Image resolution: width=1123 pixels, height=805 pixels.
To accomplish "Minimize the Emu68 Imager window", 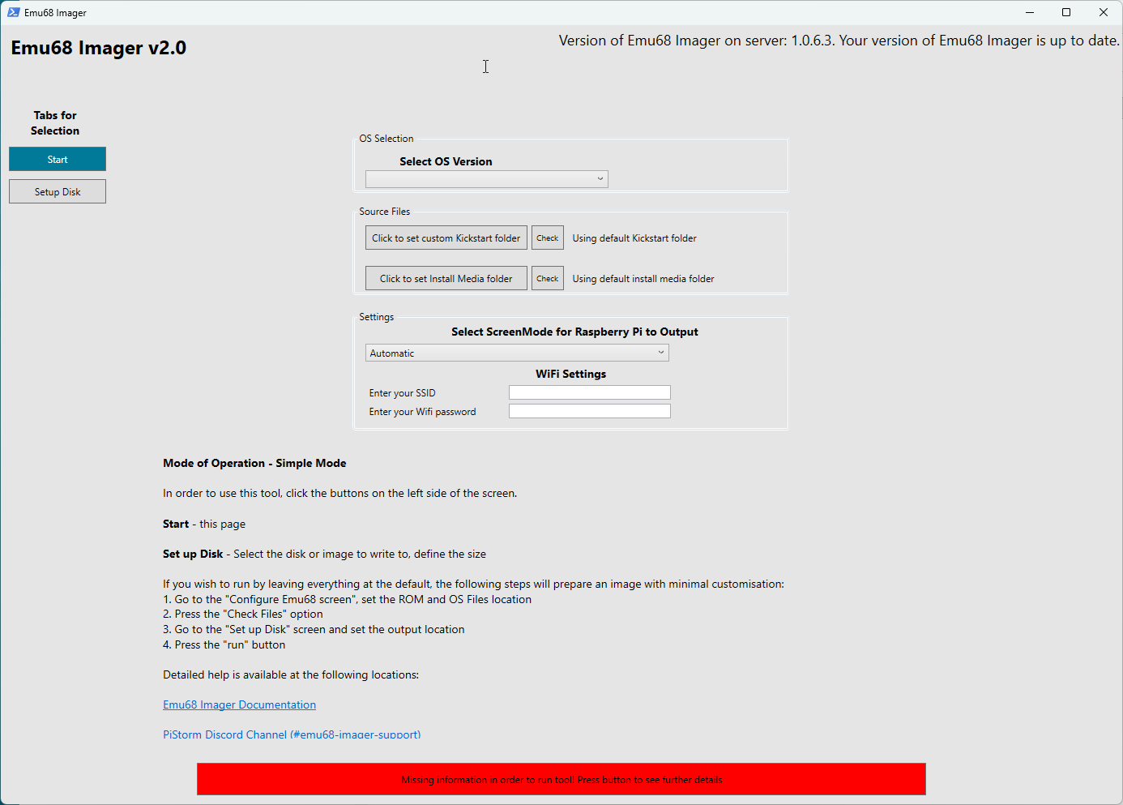I will [1029, 12].
